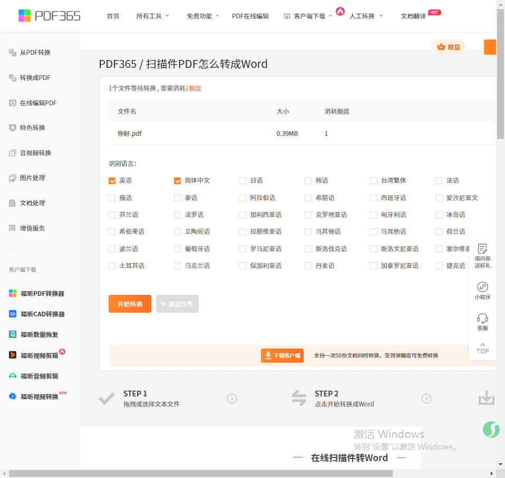Open 福昕视频转换 app icon
This screenshot has width=505, height=478.
[x=13, y=396]
